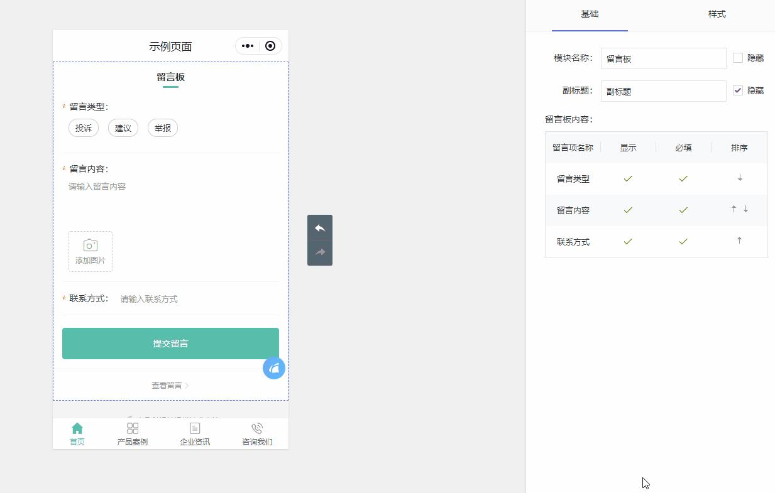This screenshot has height=493, width=775.
Task: Open the mini-program more options (•••) capsule icon
Action: click(246, 46)
